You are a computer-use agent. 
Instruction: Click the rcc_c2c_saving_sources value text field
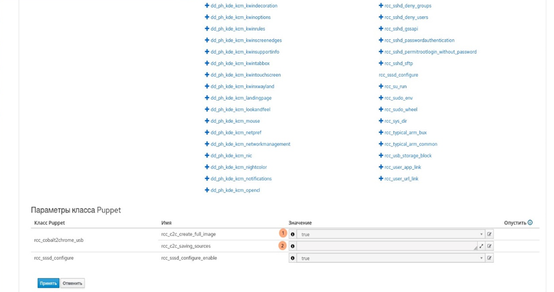(385, 246)
